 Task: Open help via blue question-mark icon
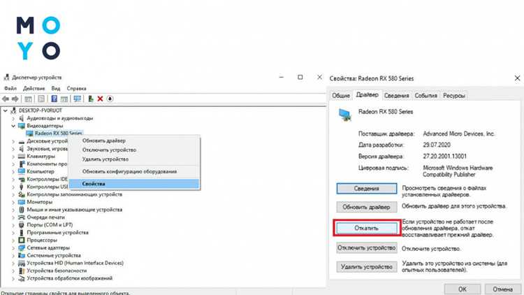[x=54, y=99]
